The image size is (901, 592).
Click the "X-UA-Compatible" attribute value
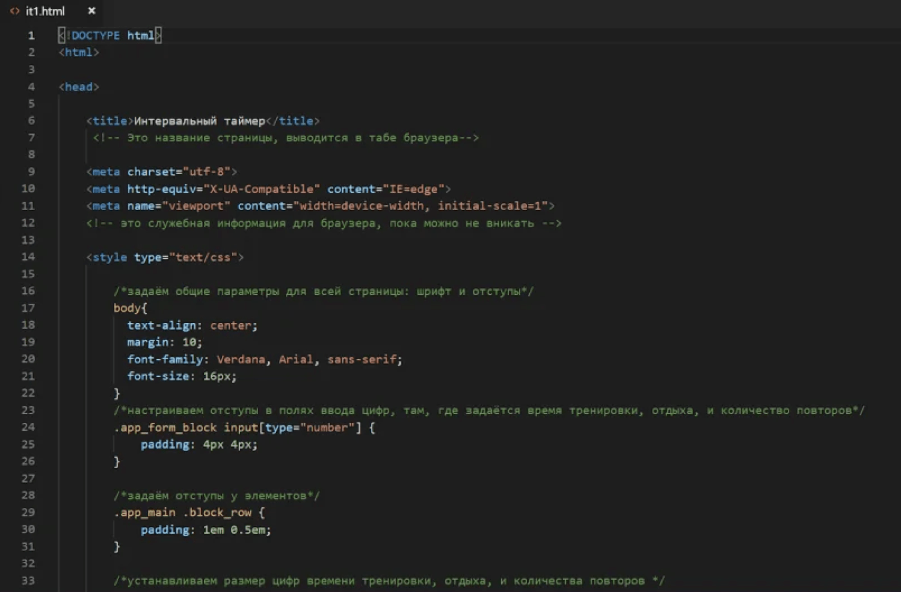[262, 189]
